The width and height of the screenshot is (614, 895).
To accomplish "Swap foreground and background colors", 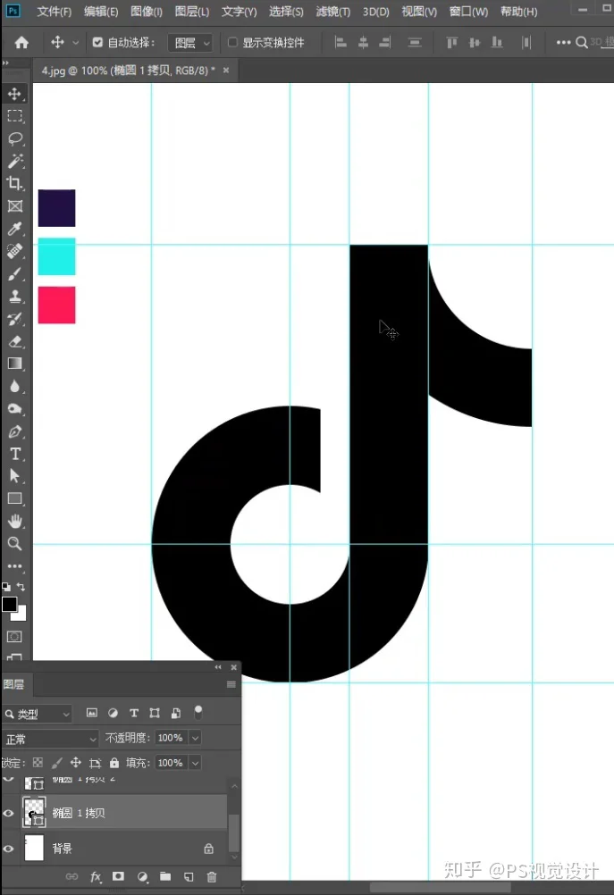I will click(21, 587).
